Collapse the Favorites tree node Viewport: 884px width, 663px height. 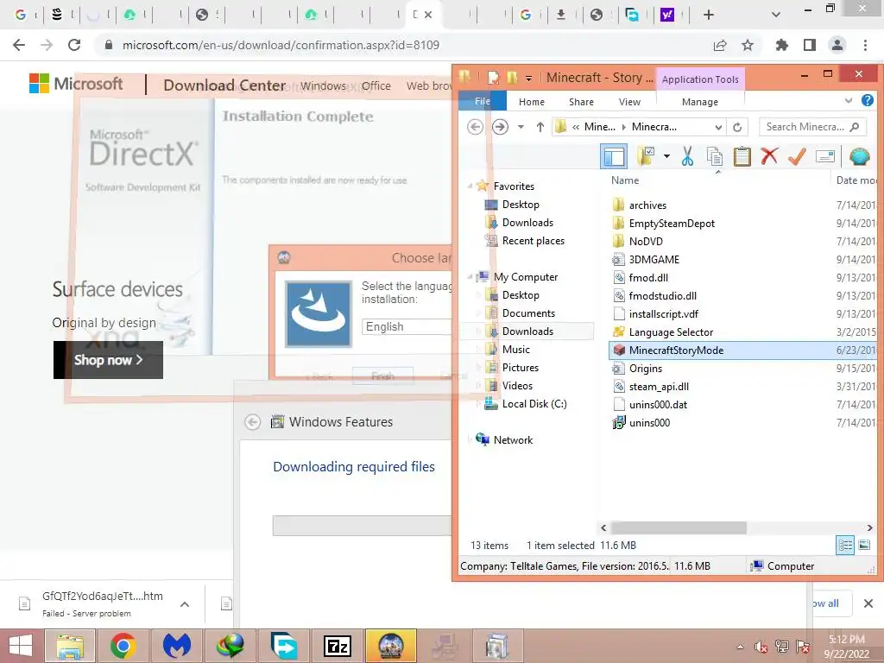point(470,186)
